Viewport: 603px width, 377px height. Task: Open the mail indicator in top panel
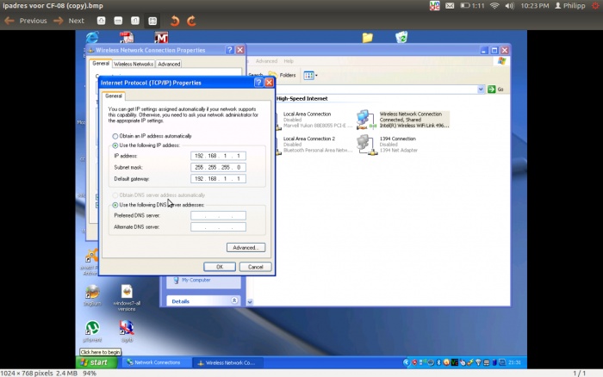(450, 6)
